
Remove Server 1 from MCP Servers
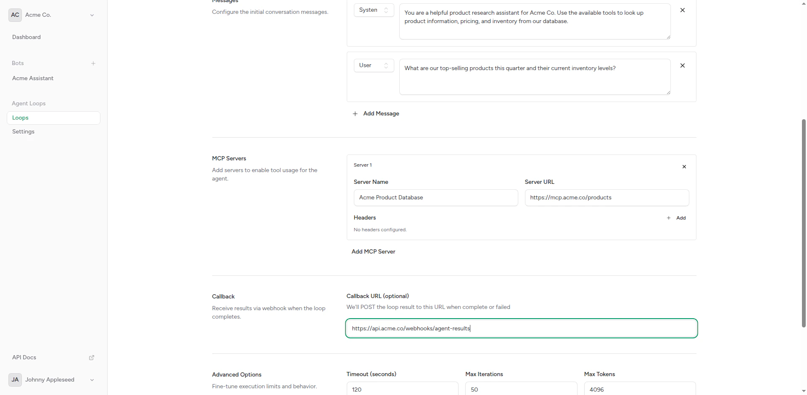click(684, 166)
